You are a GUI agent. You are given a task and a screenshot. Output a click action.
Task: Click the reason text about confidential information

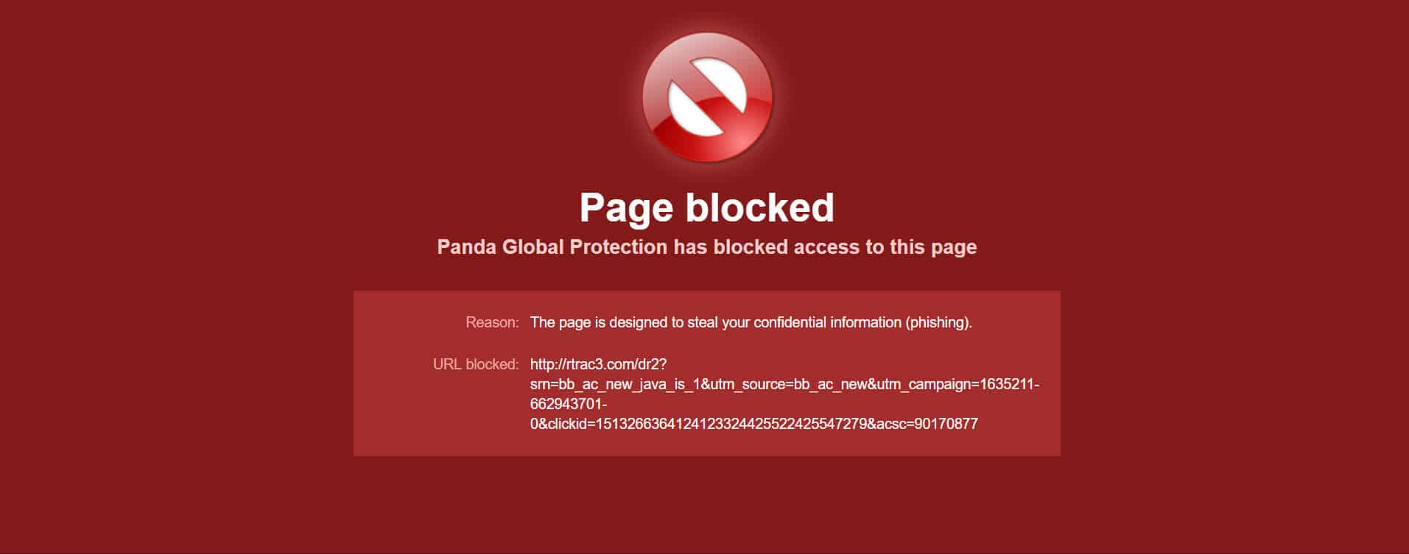pos(751,322)
